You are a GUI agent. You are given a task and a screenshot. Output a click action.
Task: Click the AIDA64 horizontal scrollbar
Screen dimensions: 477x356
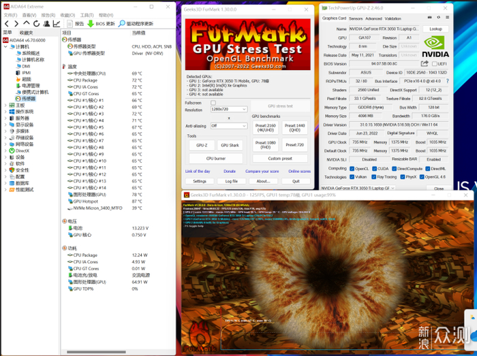tap(96, 352)
